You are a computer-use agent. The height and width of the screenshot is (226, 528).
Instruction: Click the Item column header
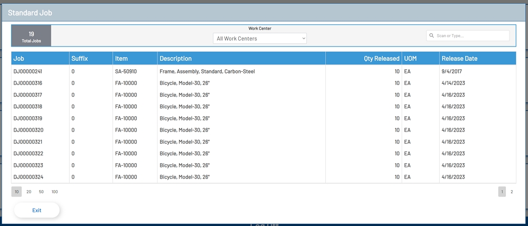click(121, 59)
